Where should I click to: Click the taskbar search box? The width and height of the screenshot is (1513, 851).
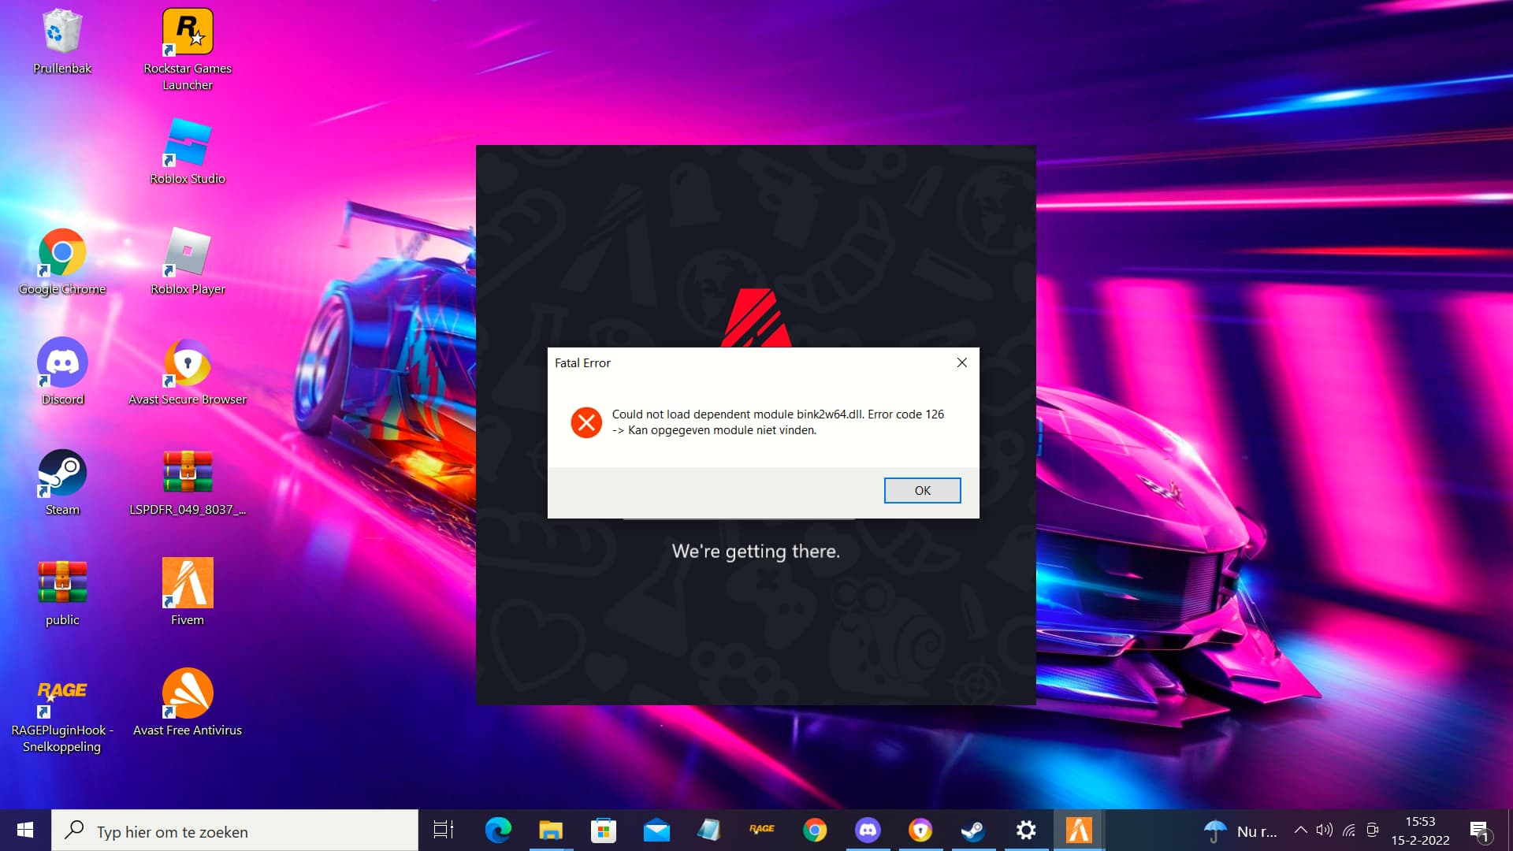(x=235, y=831)
